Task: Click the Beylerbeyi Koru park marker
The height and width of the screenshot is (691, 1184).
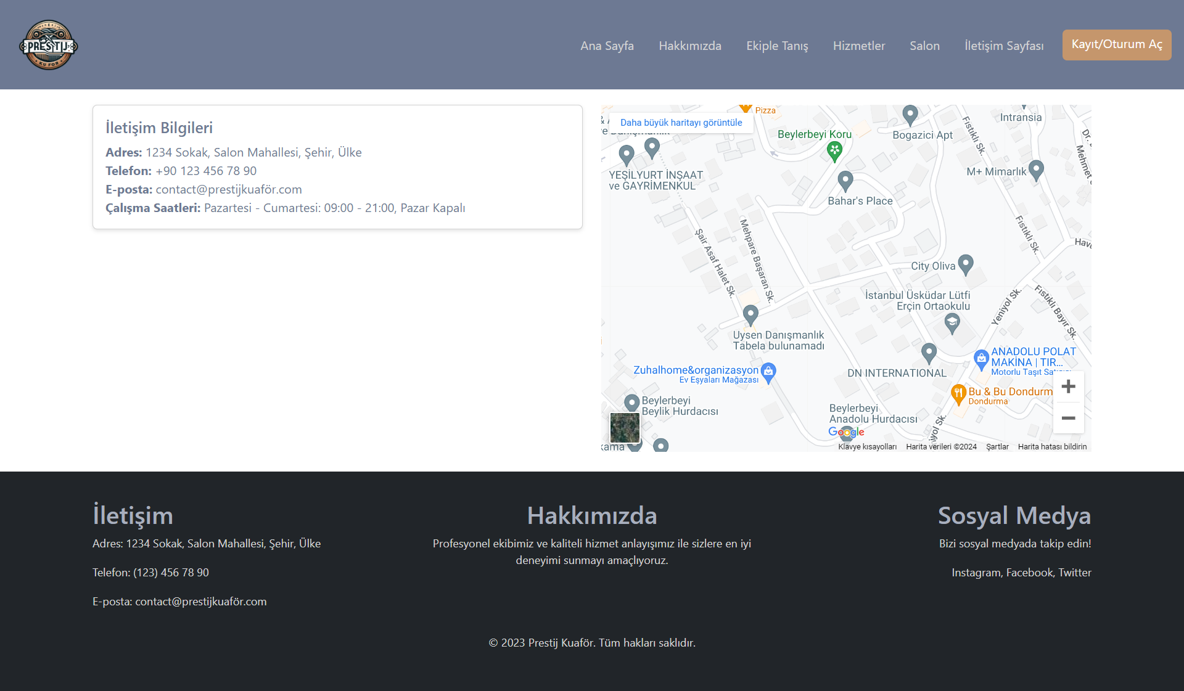Action: pyautogui.click(x=834, y=150)
